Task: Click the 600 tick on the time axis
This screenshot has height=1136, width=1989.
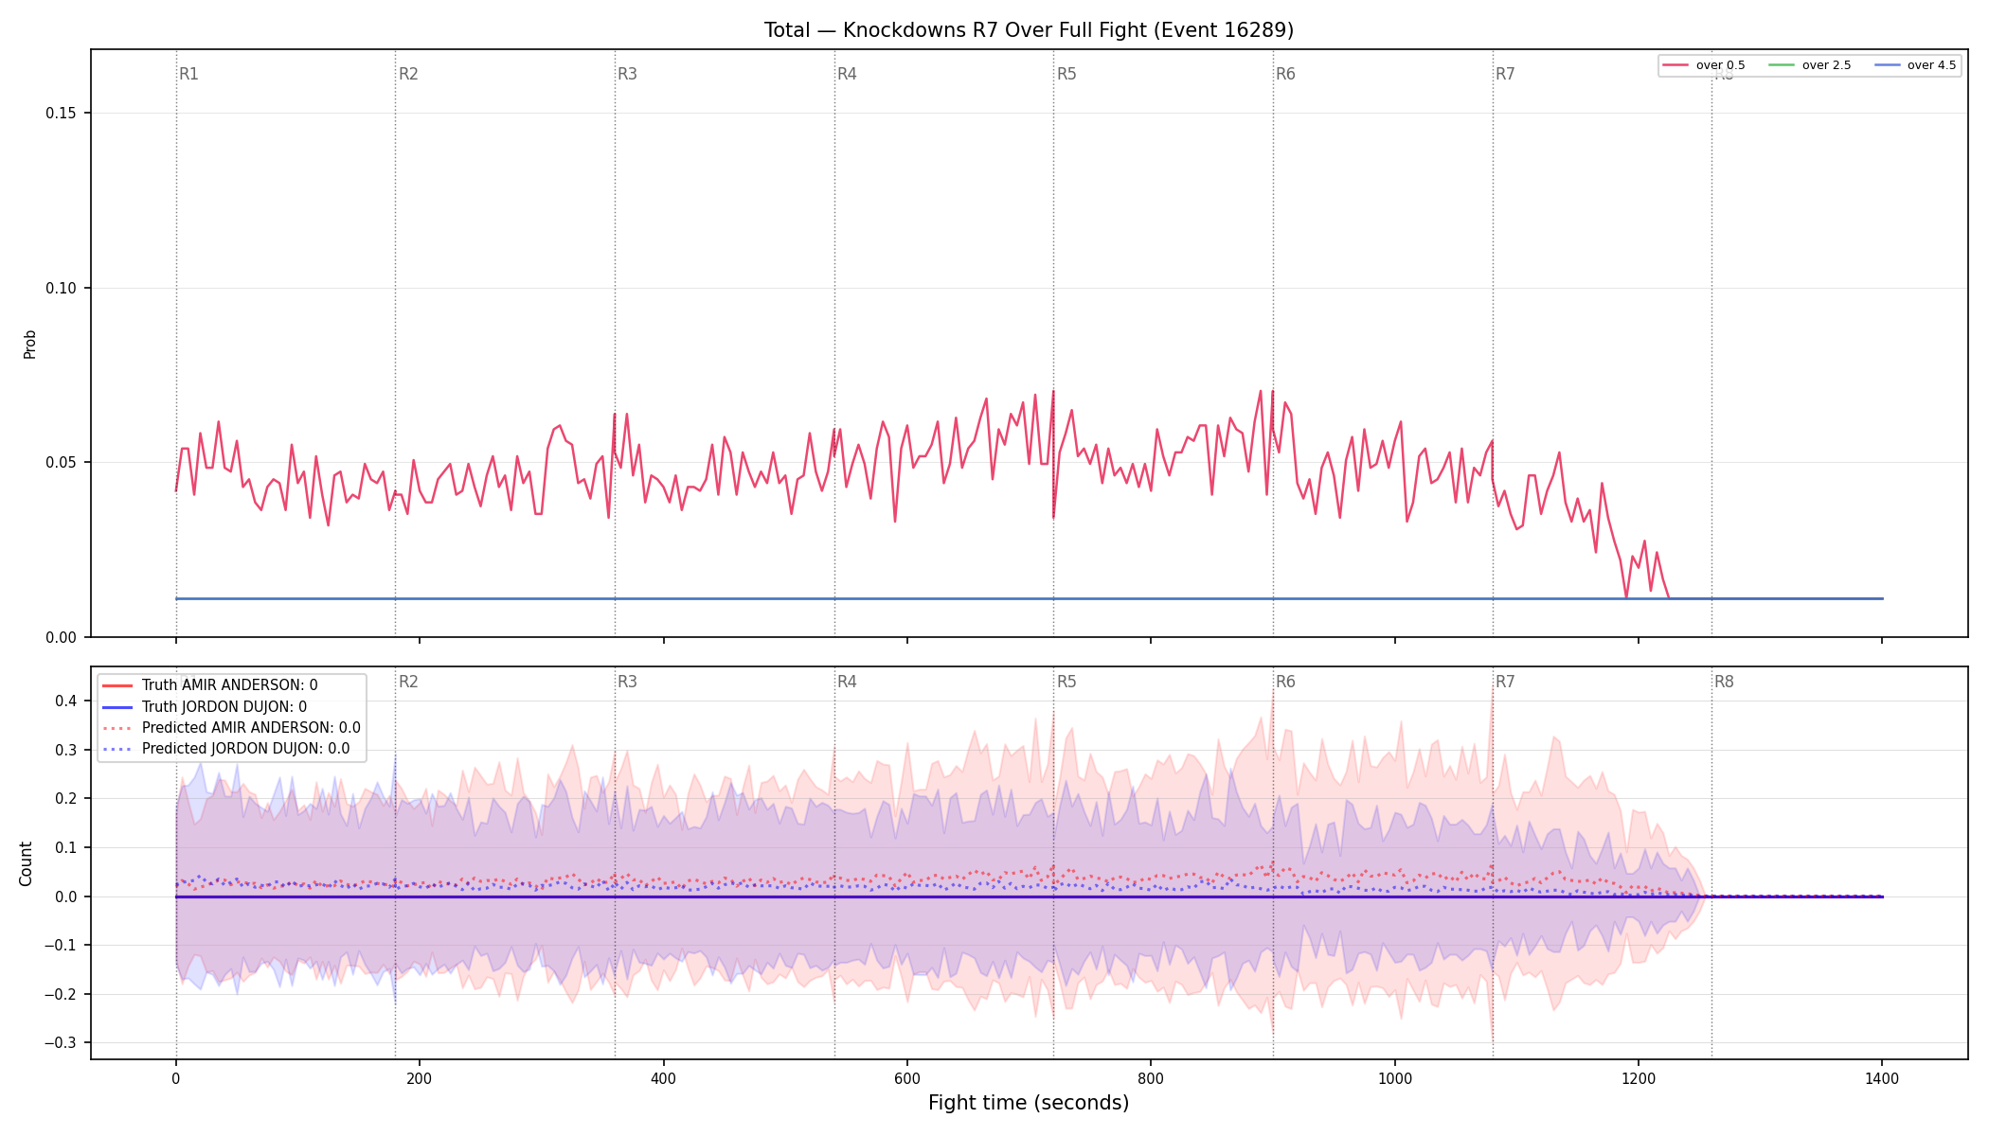Action: (906, 1078)
